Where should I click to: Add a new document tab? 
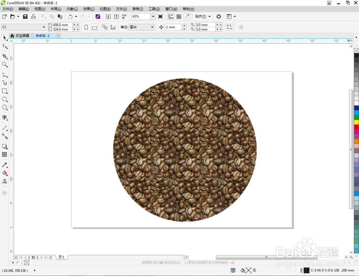coord(58,36)
